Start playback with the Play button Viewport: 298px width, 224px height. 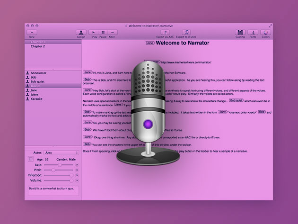[93, 32]
